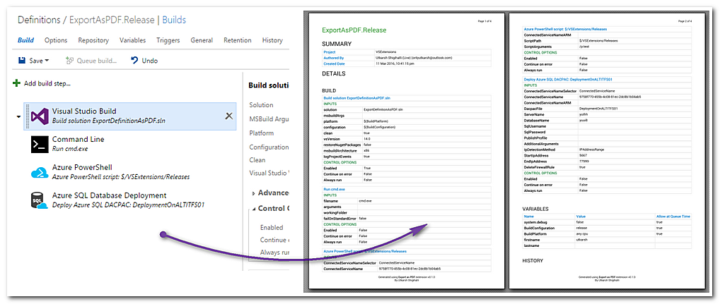This screenshot has height=304, width=720.
Task: Click the Undo arrow icon
Action: coord(134,61)
